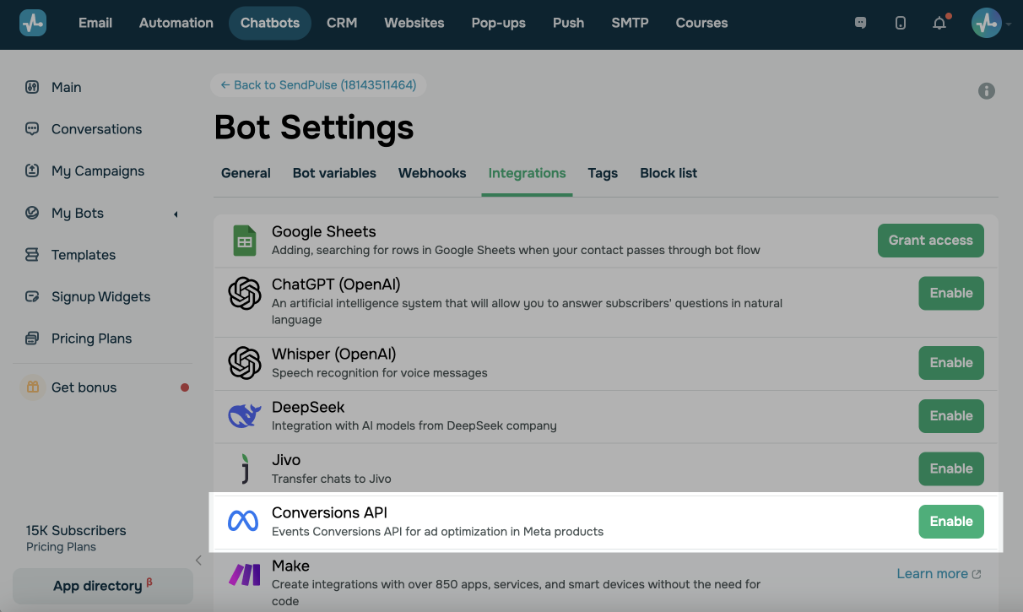Follow the Back to SendPulse link
This screenshot has width=1023, height=612.
tap(318, 85)
